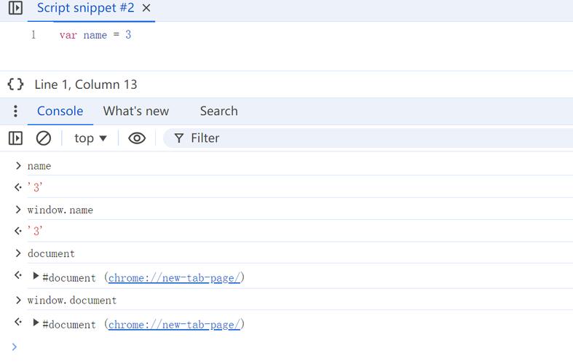The image size is (573, 364).
Task: Open the Search tab
Action: [219, 111]
